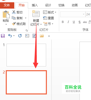The height and width of the screenshot is (100, 91).
Task: Click the 剪切 (Cut) scissors button
Action: click(x=17, y=12)
